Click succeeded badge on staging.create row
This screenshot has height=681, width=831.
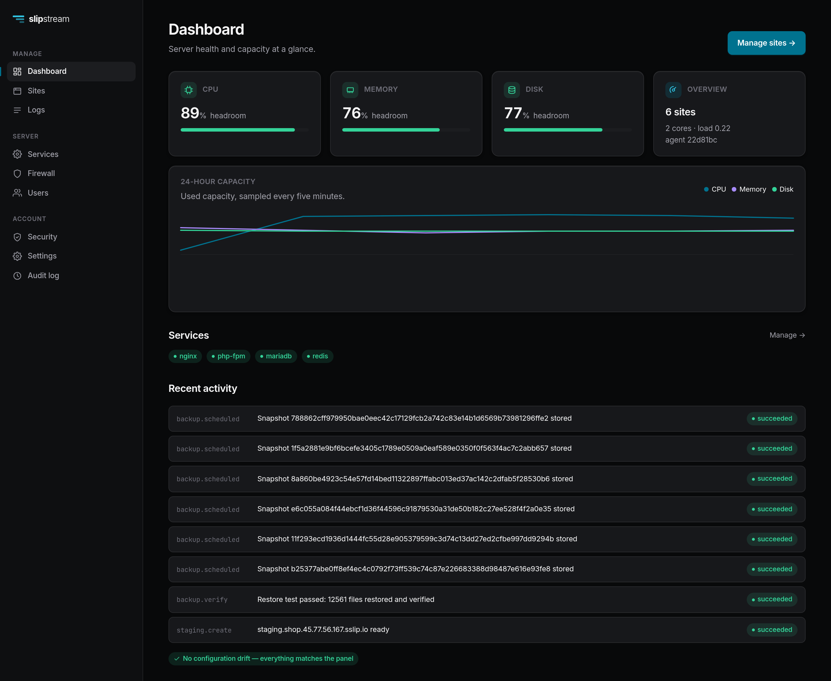click(772, 630)
